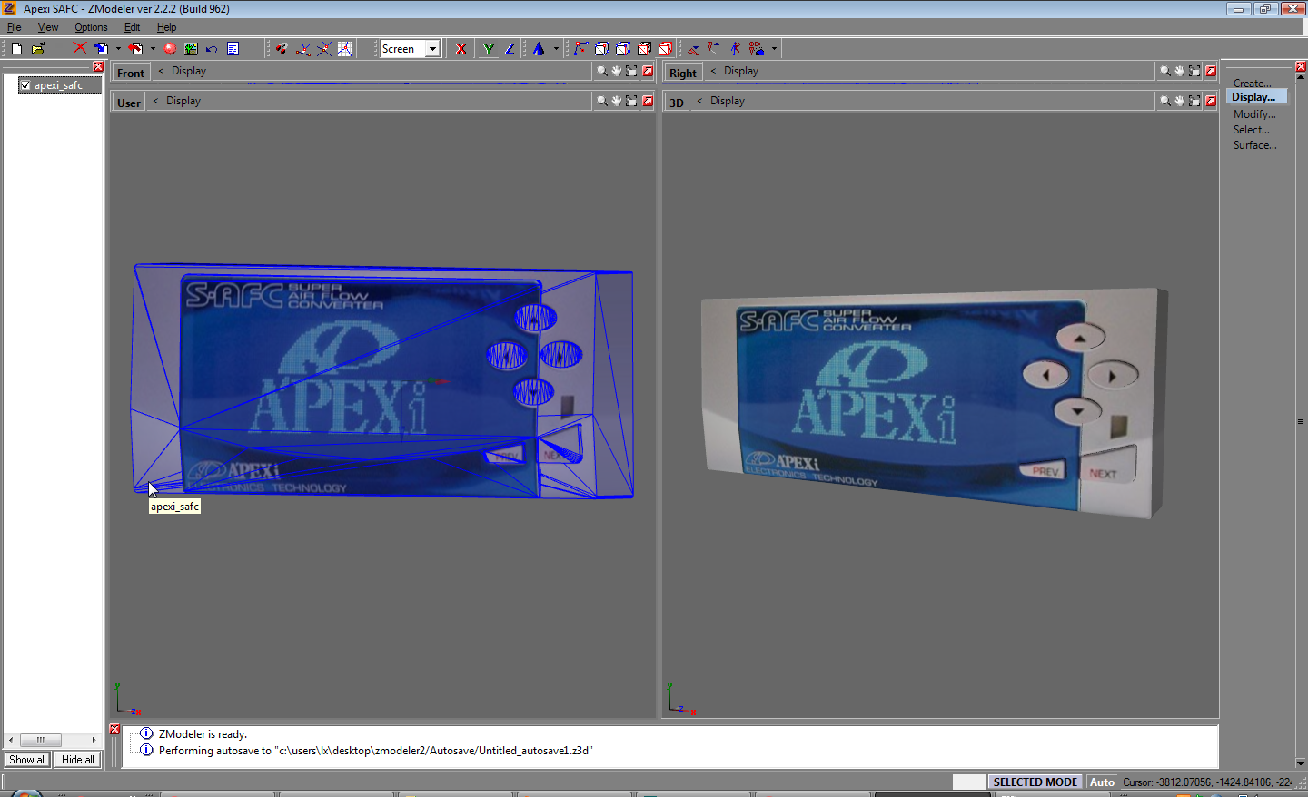Open the File menu
Screen dimensions: 1308x797
[14, 27]
